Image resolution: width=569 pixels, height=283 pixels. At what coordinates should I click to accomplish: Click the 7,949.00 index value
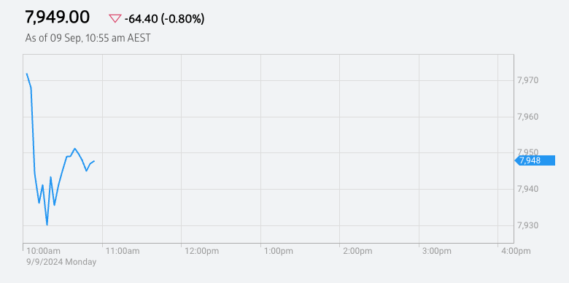[57, 18]
